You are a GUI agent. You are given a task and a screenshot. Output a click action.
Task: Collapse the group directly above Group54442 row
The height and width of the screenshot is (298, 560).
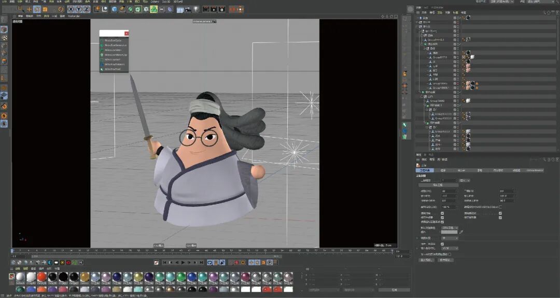422,97
